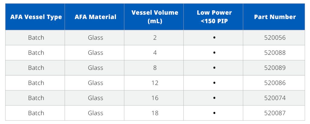Click the AFA Vessel Type column header
Viewport: 310px width, 124px height.
click(36, 17)
